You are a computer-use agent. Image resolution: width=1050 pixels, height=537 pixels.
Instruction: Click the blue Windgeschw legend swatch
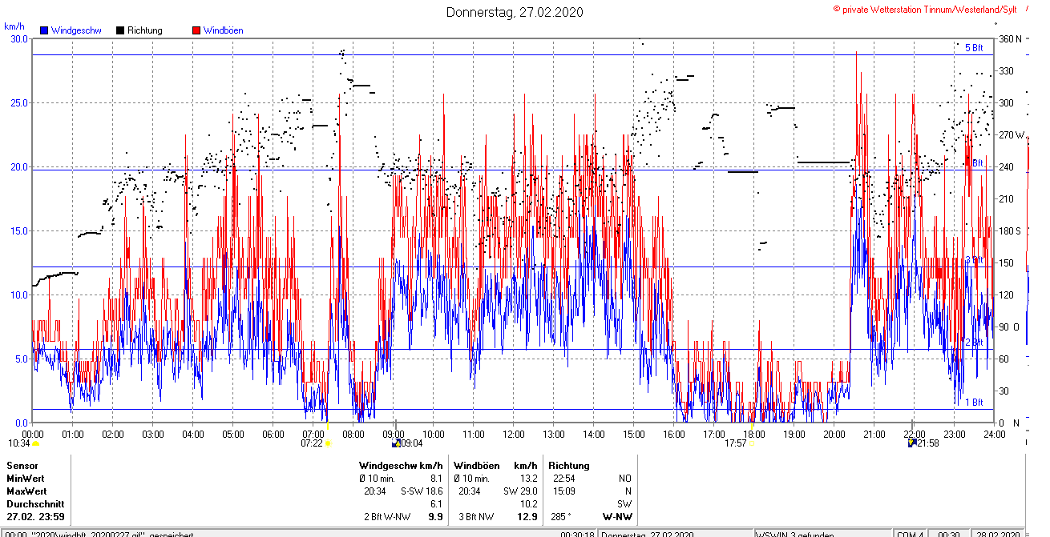(x=44, y=30)
